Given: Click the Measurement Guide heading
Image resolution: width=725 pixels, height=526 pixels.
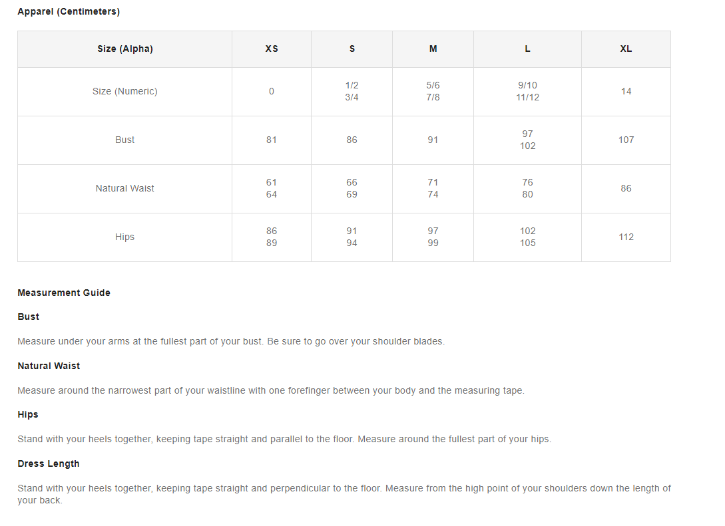Looking at the screenshot, I should [x=64, y=293].
